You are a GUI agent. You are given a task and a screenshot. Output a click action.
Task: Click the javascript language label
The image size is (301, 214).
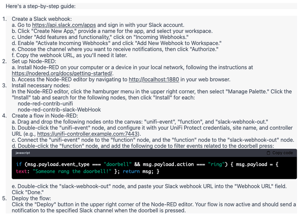[x=23, y=153]
